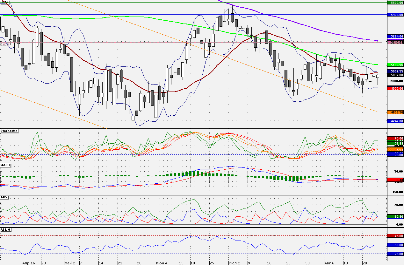Select the green 5102.05 moving average label

tap(395, 65)
